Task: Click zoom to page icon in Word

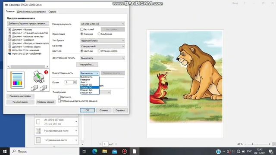Action: point(274,144)
